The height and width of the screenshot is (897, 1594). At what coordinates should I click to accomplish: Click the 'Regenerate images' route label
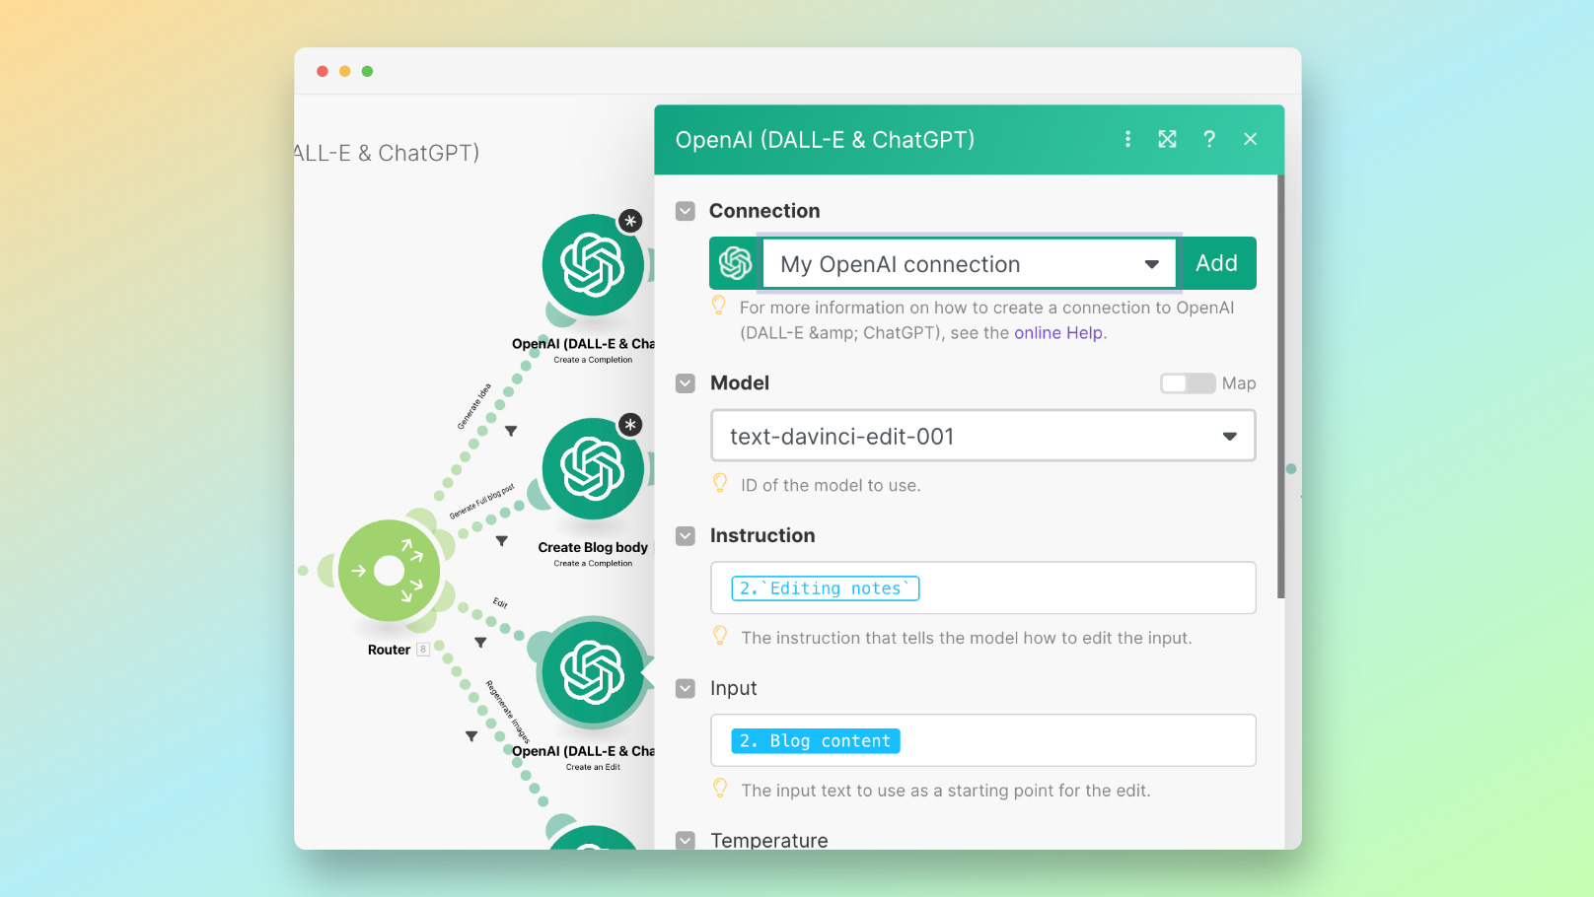coord(508,712)
